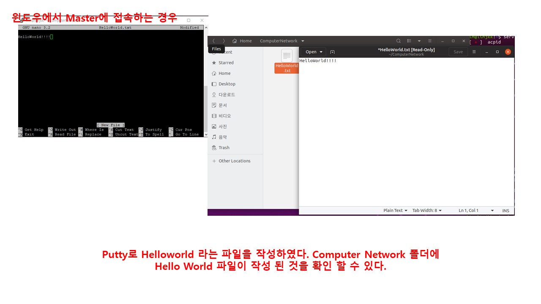Click the nano terminal scrollbar down arrow

(x=206, y=135)
